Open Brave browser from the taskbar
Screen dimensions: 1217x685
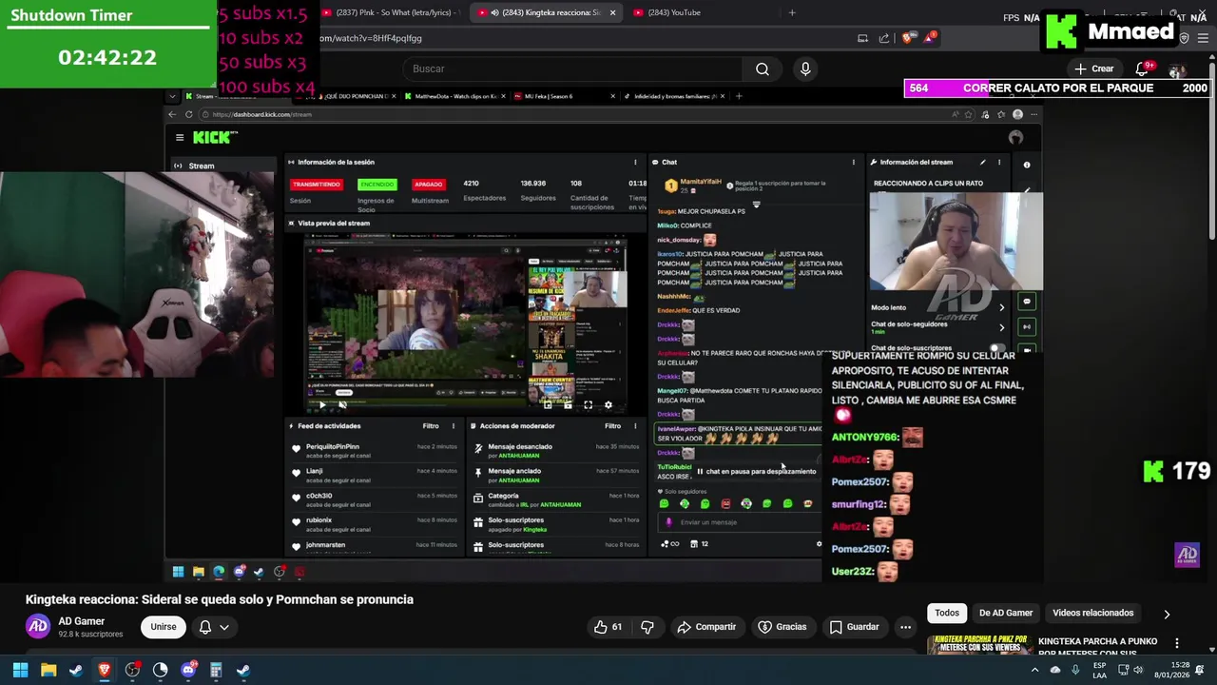[x=105, y=670]
